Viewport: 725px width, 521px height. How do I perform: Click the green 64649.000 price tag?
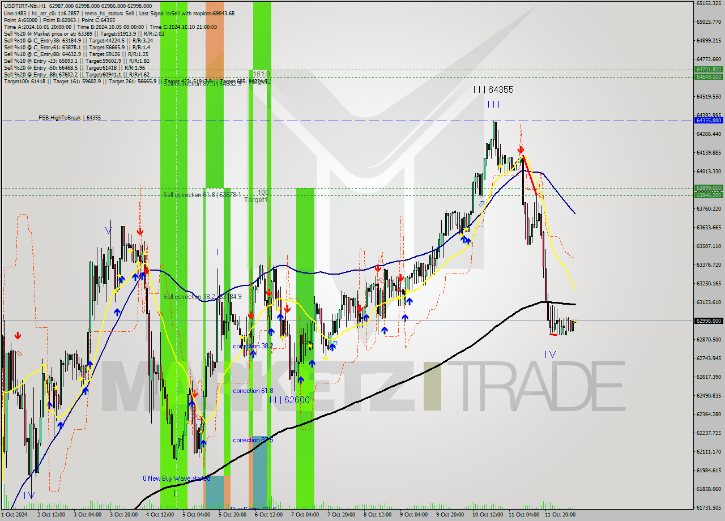tap(709, 76)
